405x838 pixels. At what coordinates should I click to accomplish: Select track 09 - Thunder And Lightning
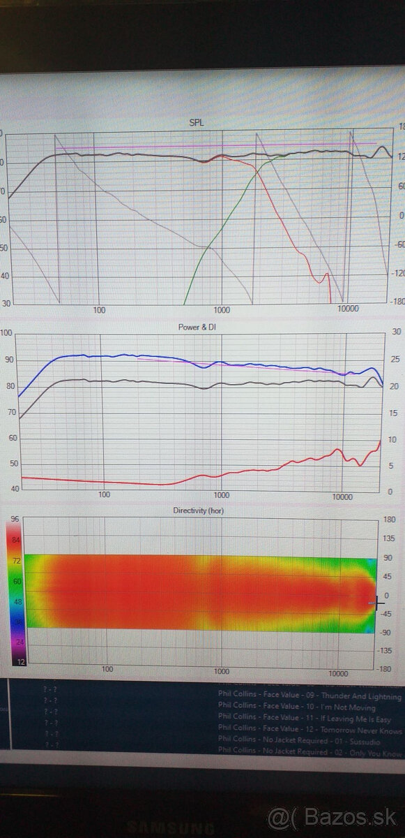pyautogui.click(x=310, y=696)
